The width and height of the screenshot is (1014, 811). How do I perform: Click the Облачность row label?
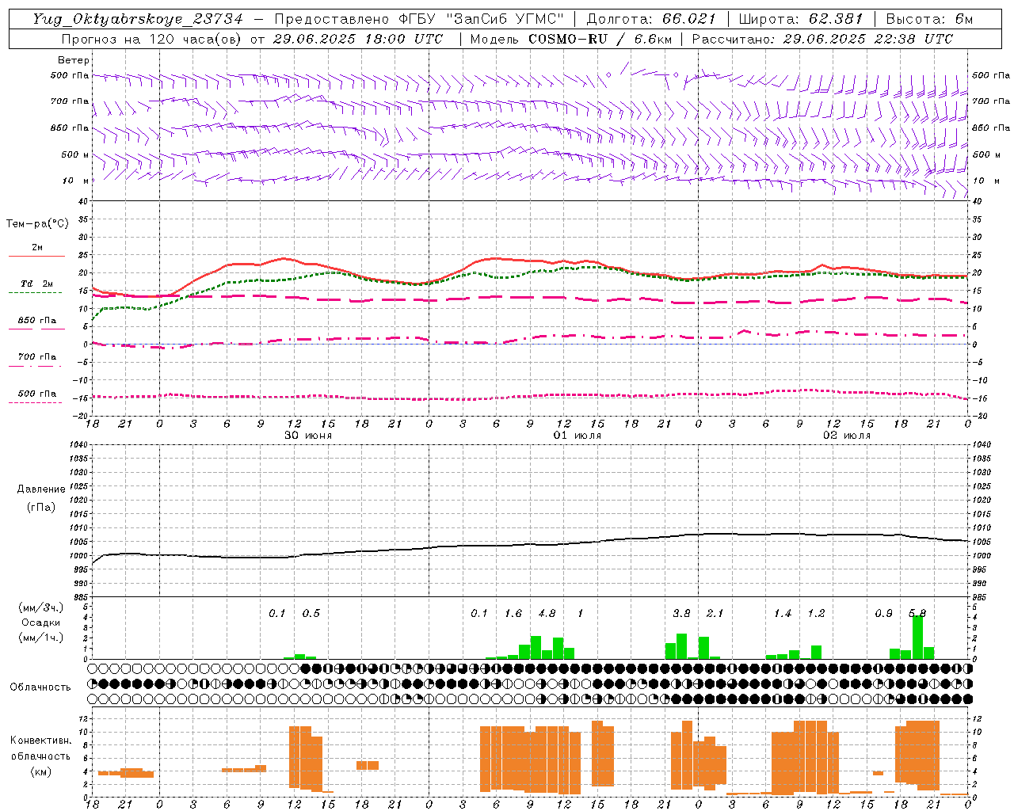pos(40,687)
